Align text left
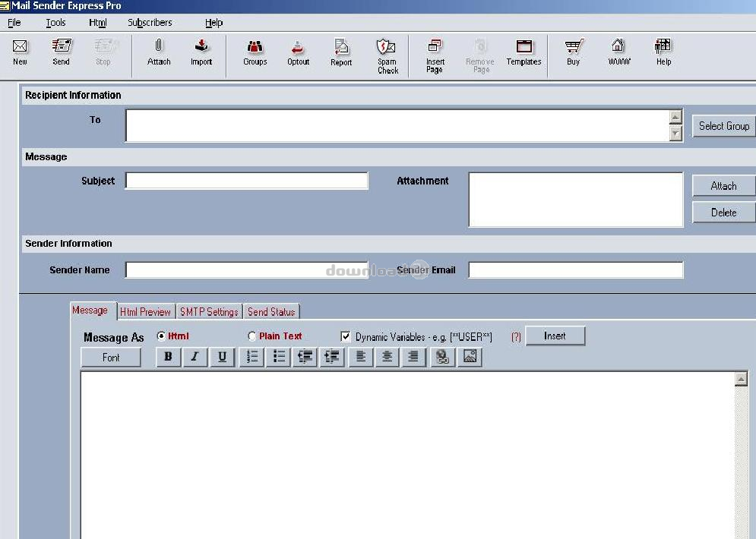The height and width of the screenshot is (539, 756). click(x=361, y=357)
